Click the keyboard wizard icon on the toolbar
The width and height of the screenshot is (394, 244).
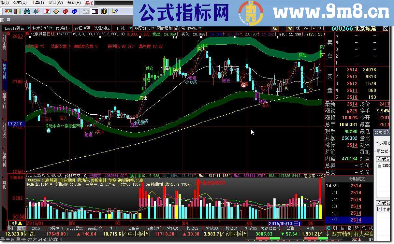85,11
